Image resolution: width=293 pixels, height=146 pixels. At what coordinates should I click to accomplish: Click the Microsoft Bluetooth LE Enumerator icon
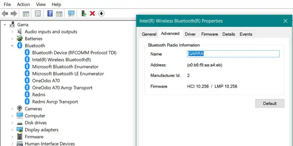[27, 74]
